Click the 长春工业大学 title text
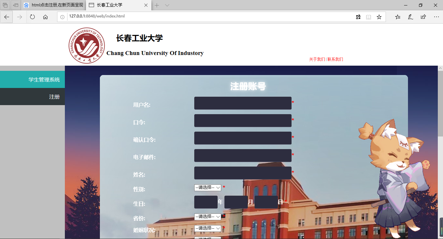This screenshot has width=443, height=239. 139,38
